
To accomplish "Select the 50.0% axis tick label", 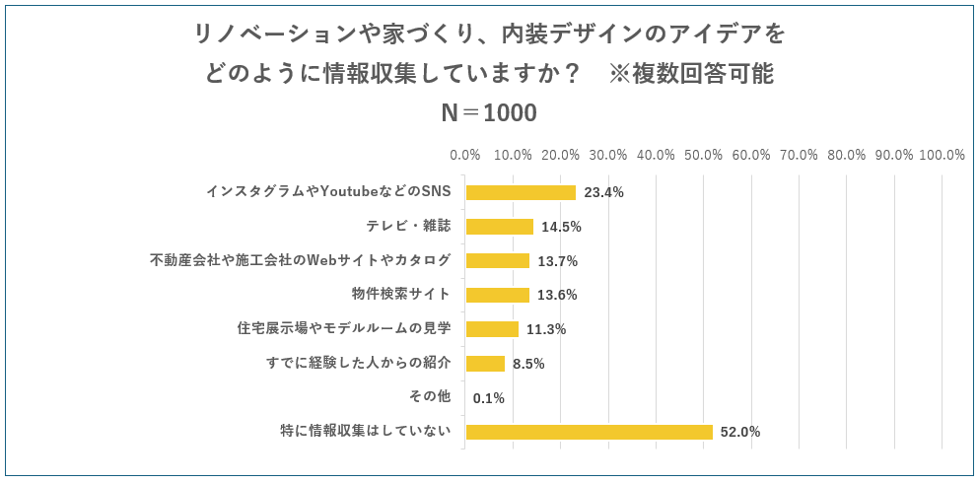I will 703,155.
